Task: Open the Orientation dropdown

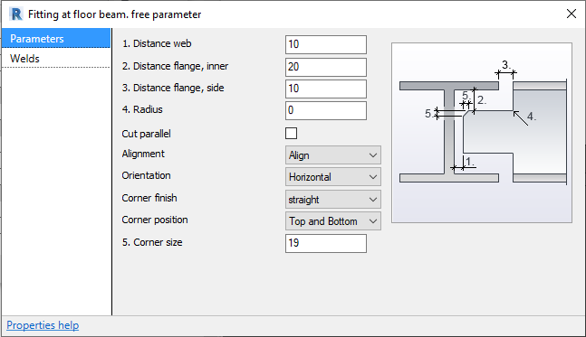Action: tap(333, 177)
